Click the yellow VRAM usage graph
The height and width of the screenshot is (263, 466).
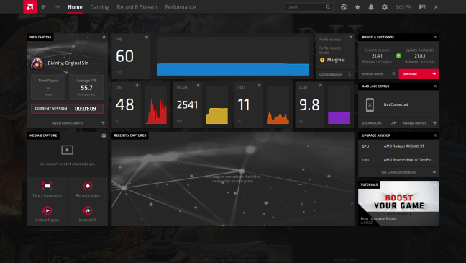pyautogui.click(x=216, y=105)
